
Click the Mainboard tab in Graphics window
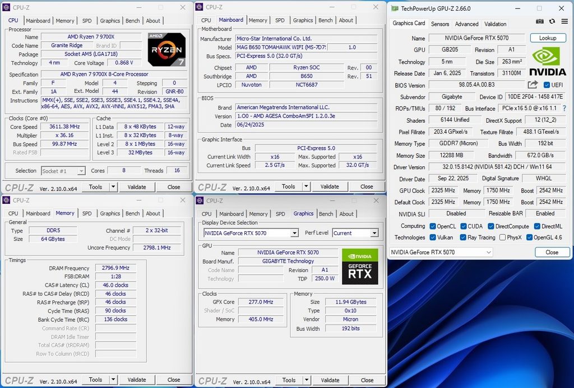click(x=232, y=213)
